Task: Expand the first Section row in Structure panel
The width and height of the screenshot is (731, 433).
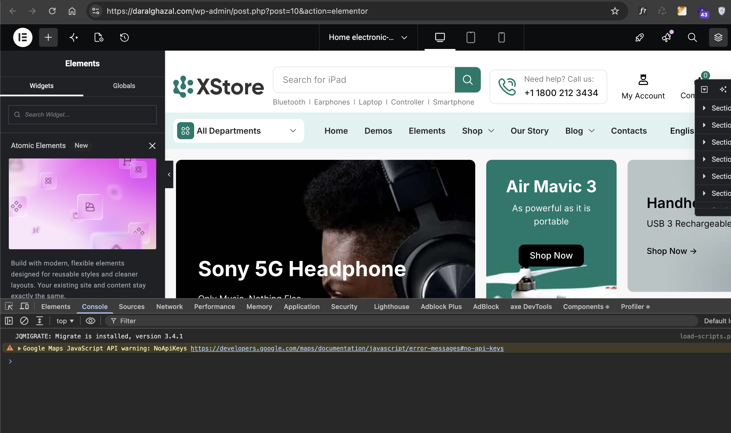Action: coord(704,108)
